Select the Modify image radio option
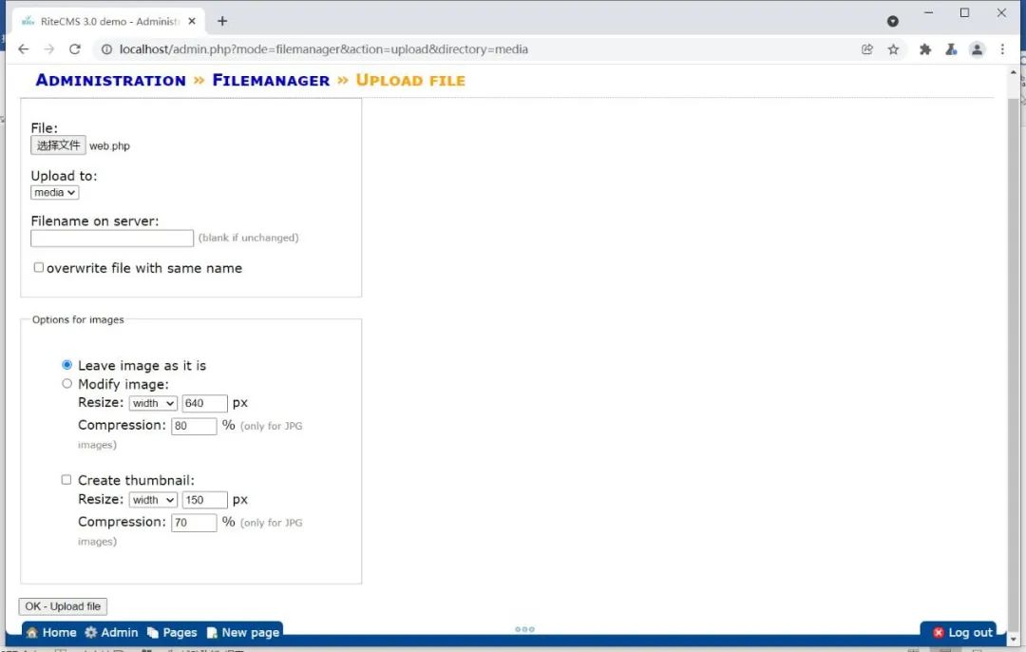Viewport: 1026px width, 652px height. (66, 384)
